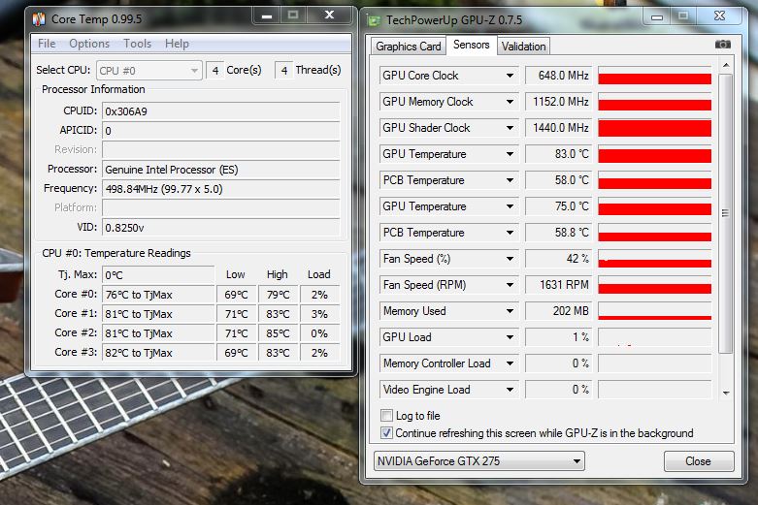758x505 pixels.
Task: Click the VID field 0.8250v
Action: click(x=221, y=228)
